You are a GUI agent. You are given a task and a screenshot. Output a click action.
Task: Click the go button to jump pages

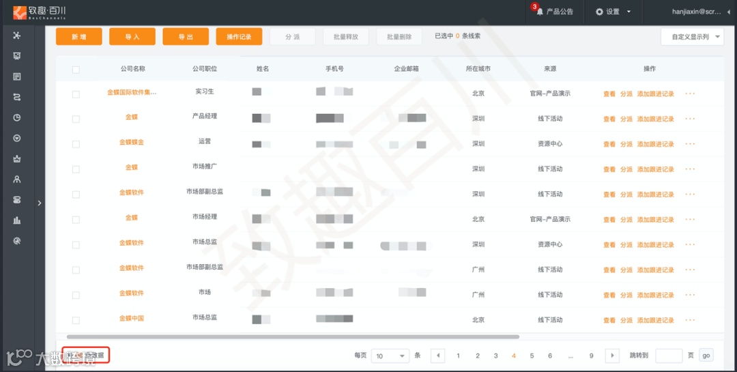pos(706,356)
